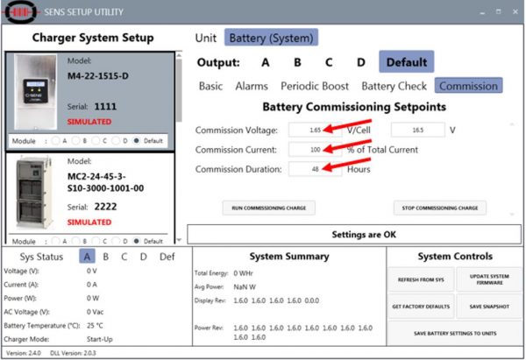The height and width of the screenshot is (360, 526).
Task: Open the Battery Check tab
Action: pos(394,86)
